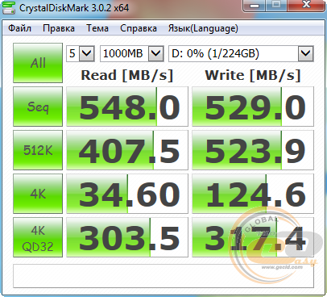Select the Seq write result 529.0
327x297 pixels.
(x=253, y=107)
